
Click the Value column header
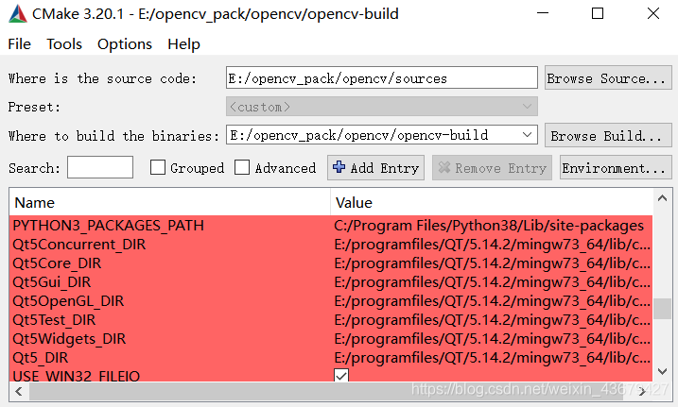pos(491,203)
